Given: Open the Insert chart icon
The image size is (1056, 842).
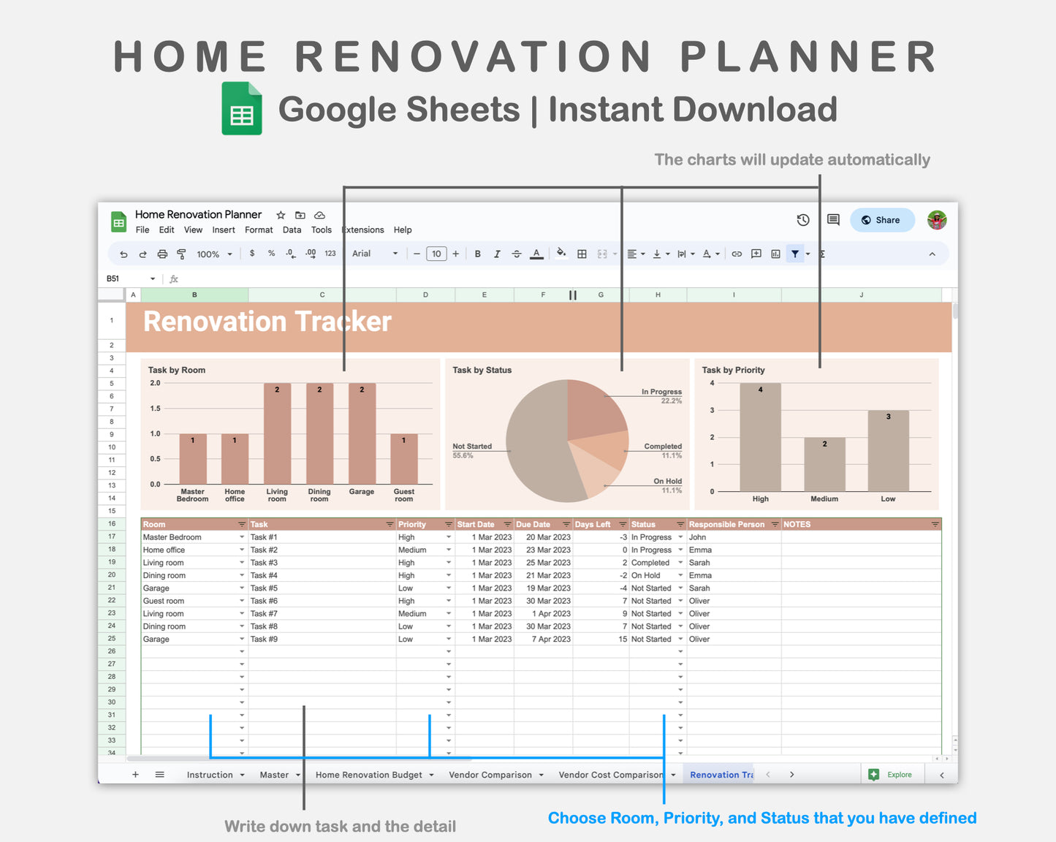Looking at the screenshot, I should coord(775,254).
